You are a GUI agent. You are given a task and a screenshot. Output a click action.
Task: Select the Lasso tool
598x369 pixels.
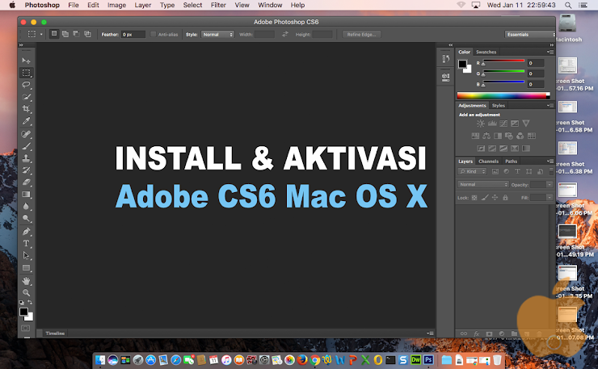[26, 85]
